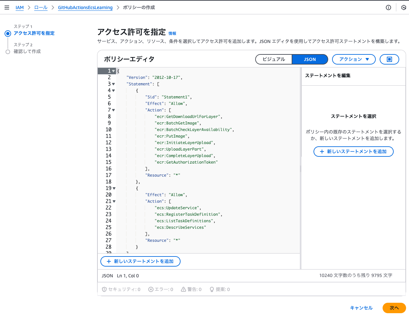The image size is (409, 321).
Task: Click the hexagon settings icon at top right
Action: (403, 7)
